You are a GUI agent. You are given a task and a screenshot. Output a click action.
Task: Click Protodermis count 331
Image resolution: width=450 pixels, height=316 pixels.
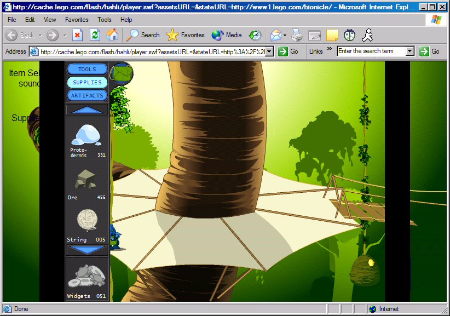[x=101, y=155]
